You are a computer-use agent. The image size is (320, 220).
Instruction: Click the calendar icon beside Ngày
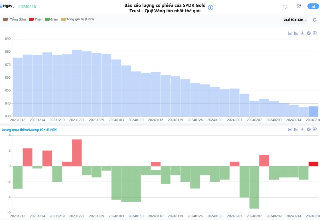tap(1, 6)
